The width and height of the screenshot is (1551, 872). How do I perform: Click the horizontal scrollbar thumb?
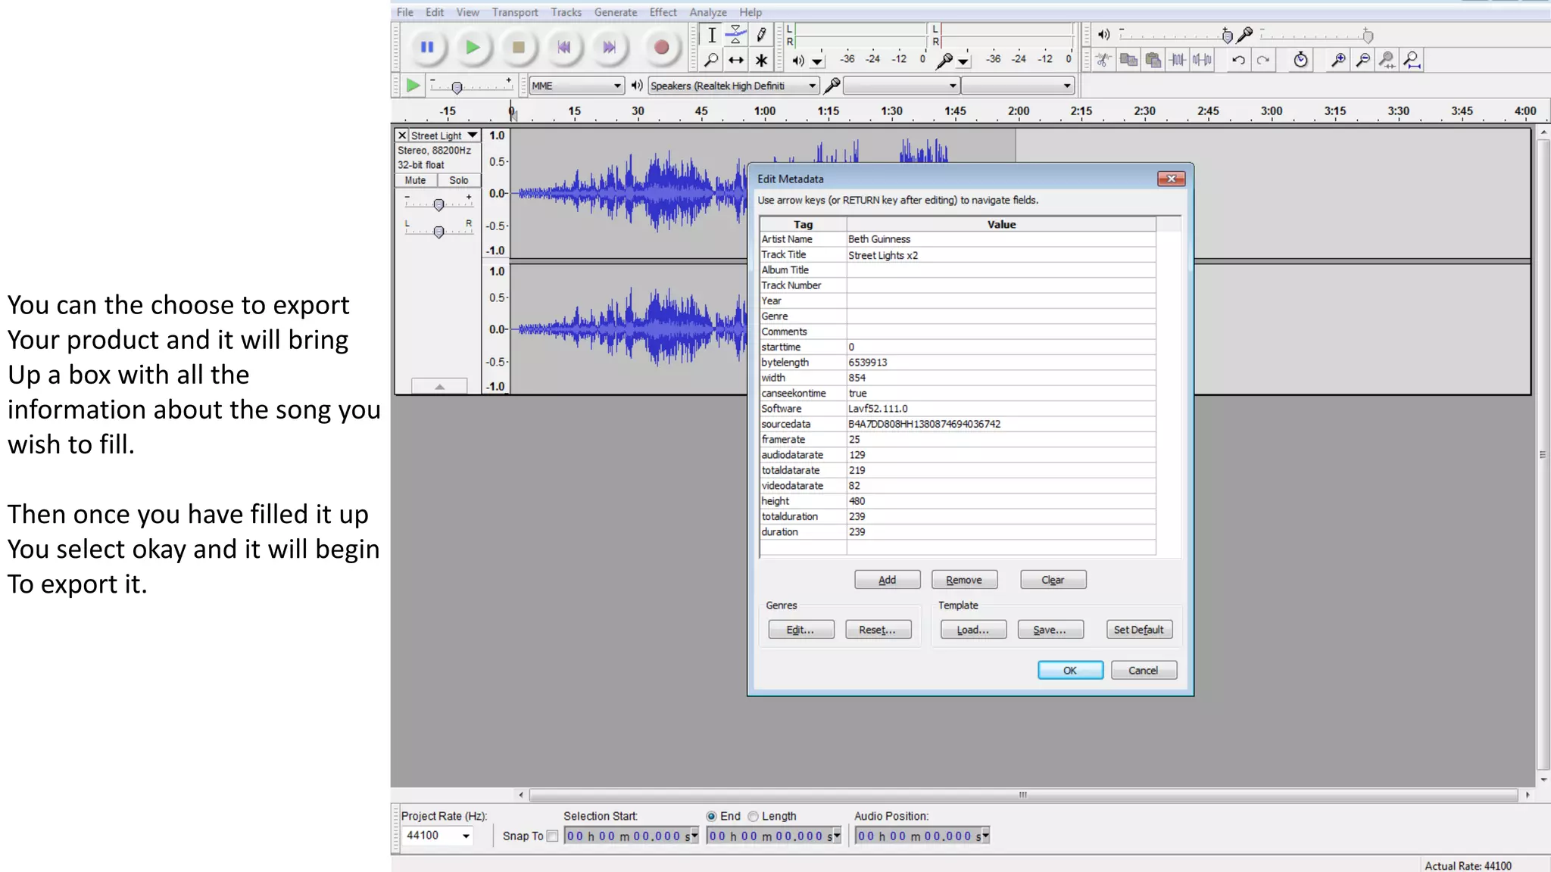click(1023, 795)
